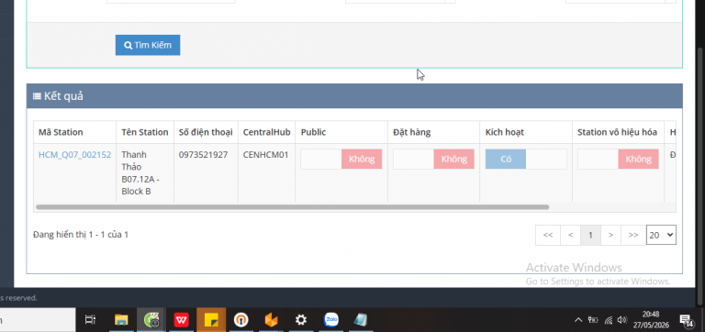Open the volume speaker tray icon
The height and width of the screenshot is (332, 705).
[x=622, y=320]
